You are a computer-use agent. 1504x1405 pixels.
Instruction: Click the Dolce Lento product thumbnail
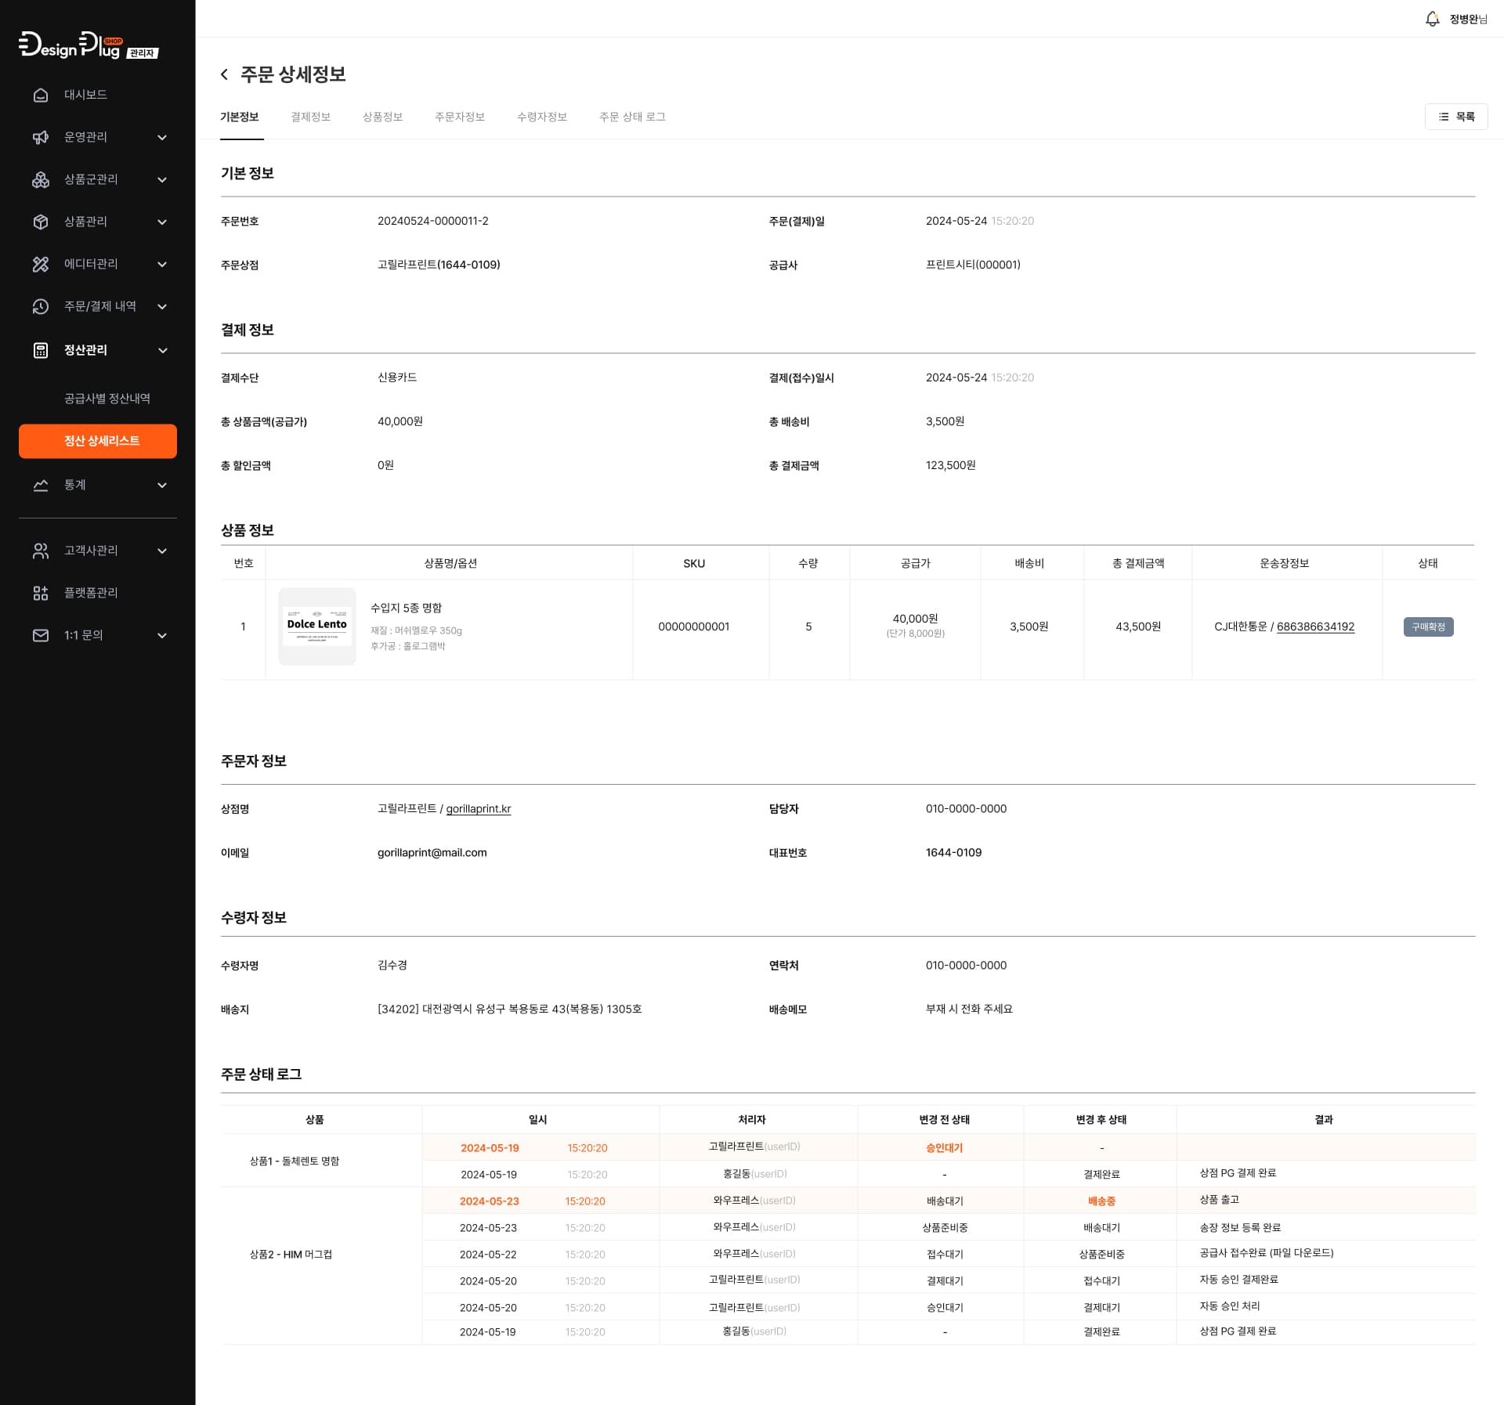tap(317, 626)
